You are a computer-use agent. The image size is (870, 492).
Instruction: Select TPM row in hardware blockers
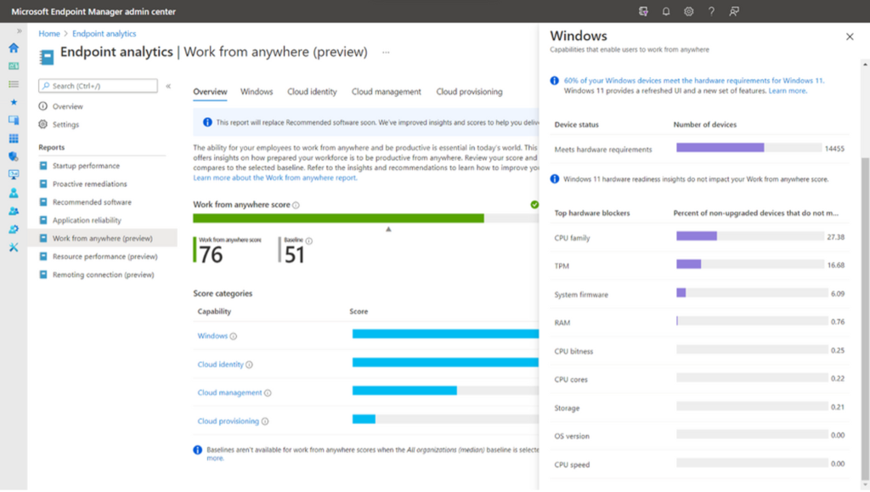699,266
